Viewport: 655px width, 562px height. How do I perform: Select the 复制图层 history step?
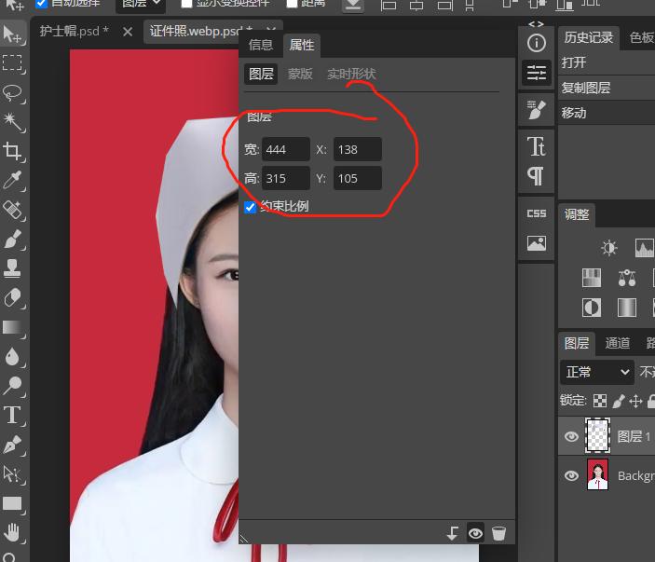click(586, 88)
